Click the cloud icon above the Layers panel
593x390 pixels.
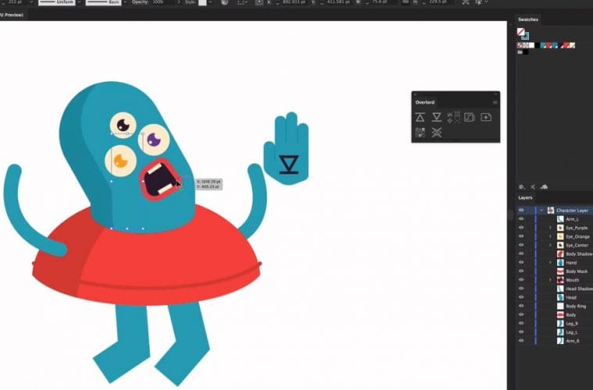tap(545, 186)
